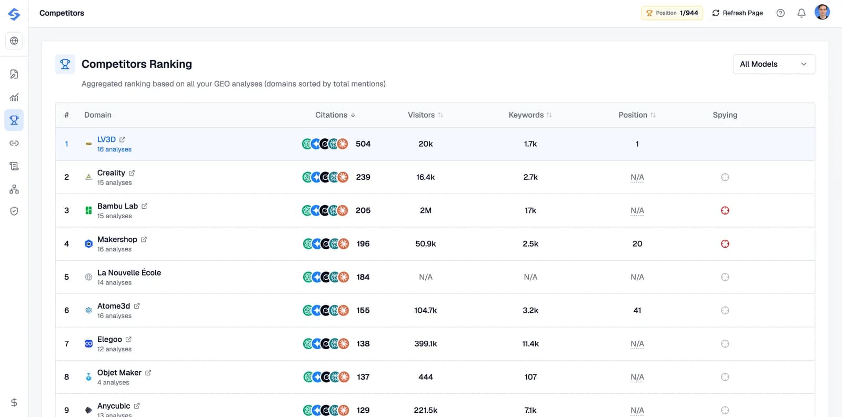
Task: Open the globe icon in the sidebar
Action: pos(14,40)
